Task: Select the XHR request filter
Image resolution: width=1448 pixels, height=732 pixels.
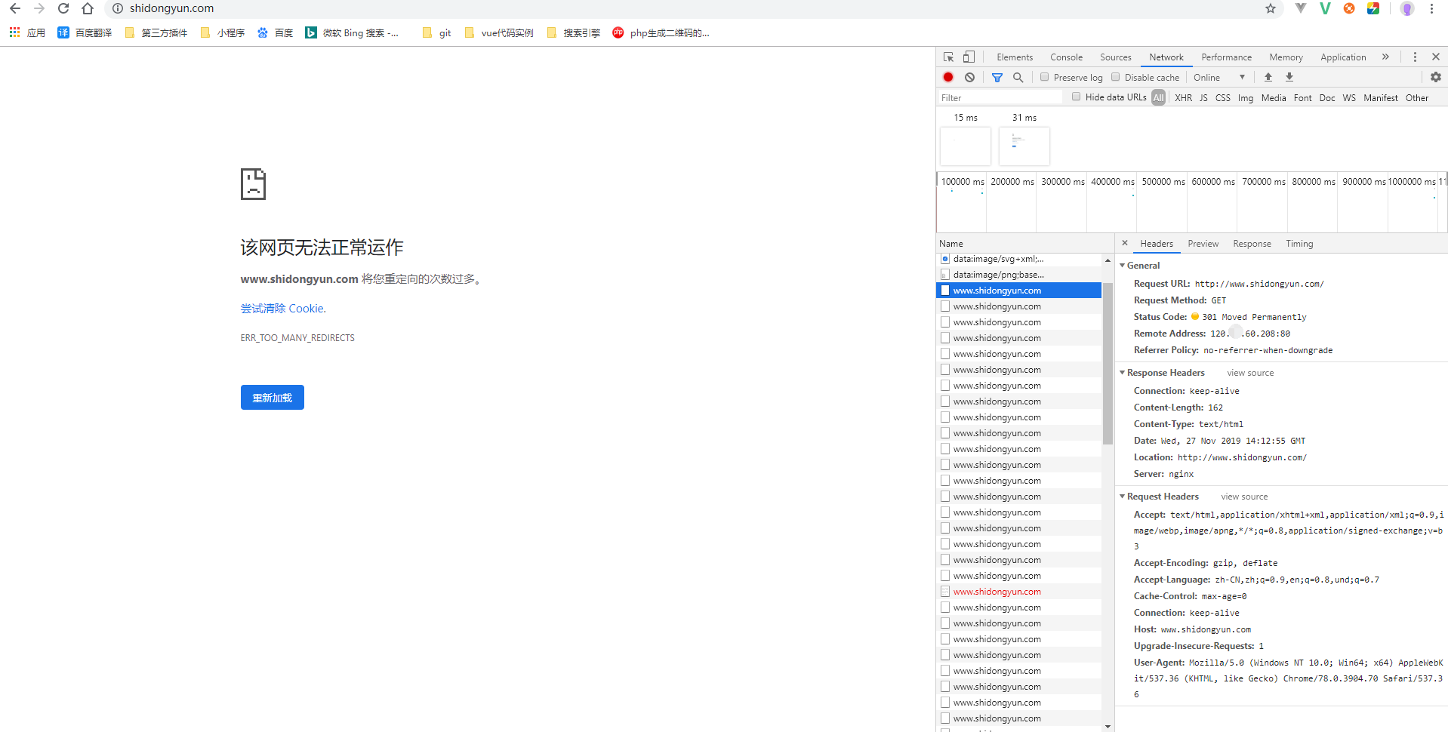Action: click(x=1183, y=97)
